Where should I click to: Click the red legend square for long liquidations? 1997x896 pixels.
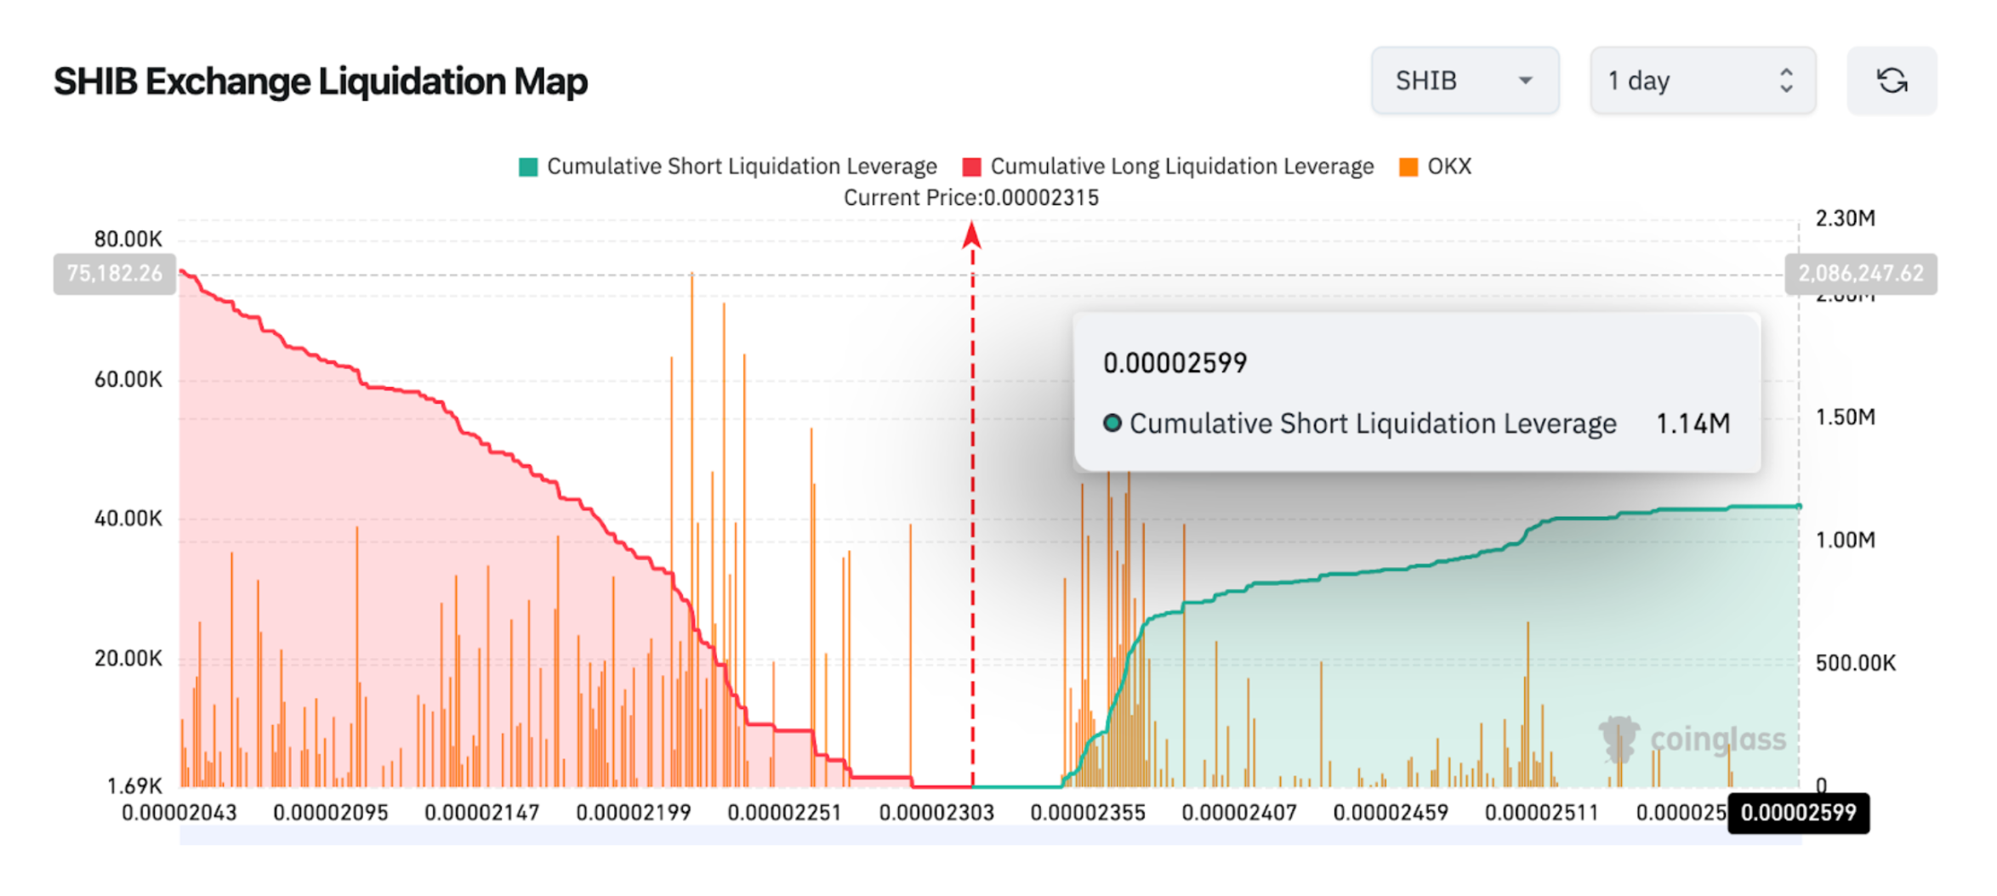[x=972, y=166]
